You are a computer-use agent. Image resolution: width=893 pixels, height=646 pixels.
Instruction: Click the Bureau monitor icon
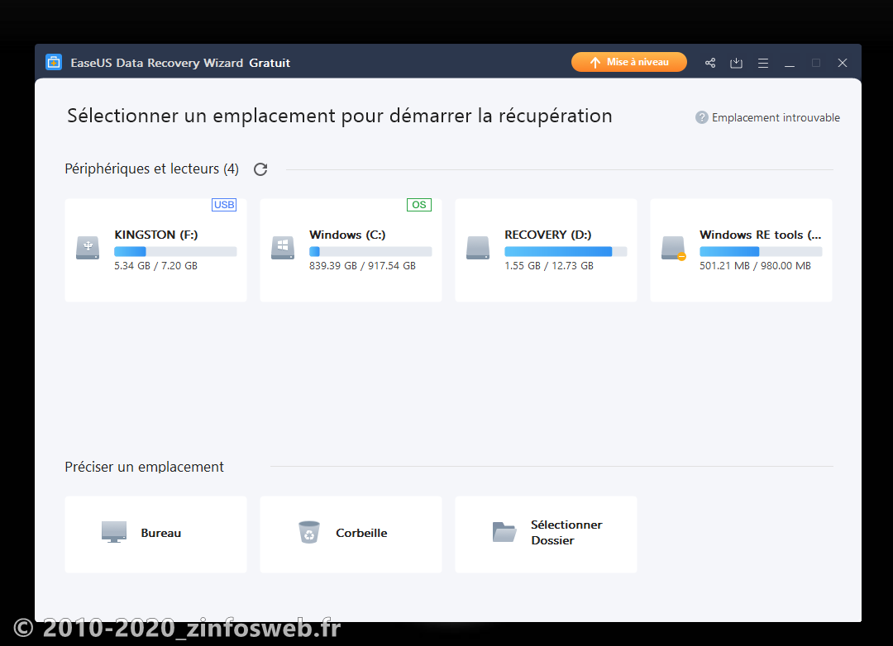click(114, 532)
